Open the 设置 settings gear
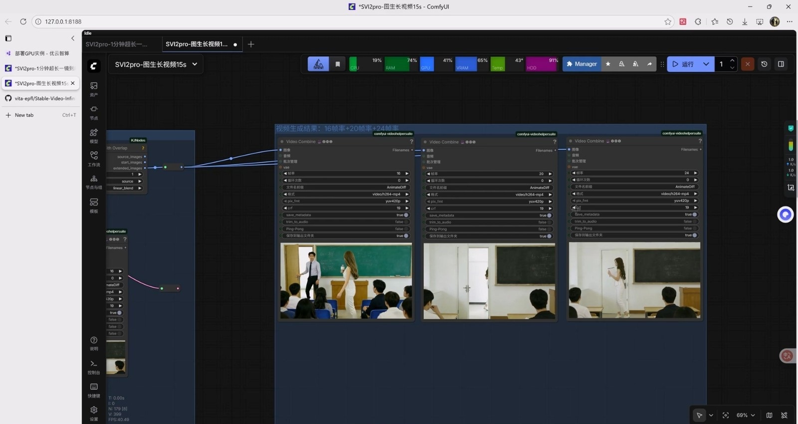Screen dimensions: 798x424 tap(94, 413)
